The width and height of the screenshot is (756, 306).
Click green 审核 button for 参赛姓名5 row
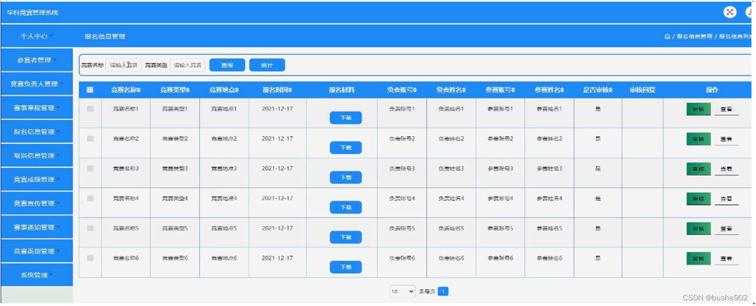698,229
